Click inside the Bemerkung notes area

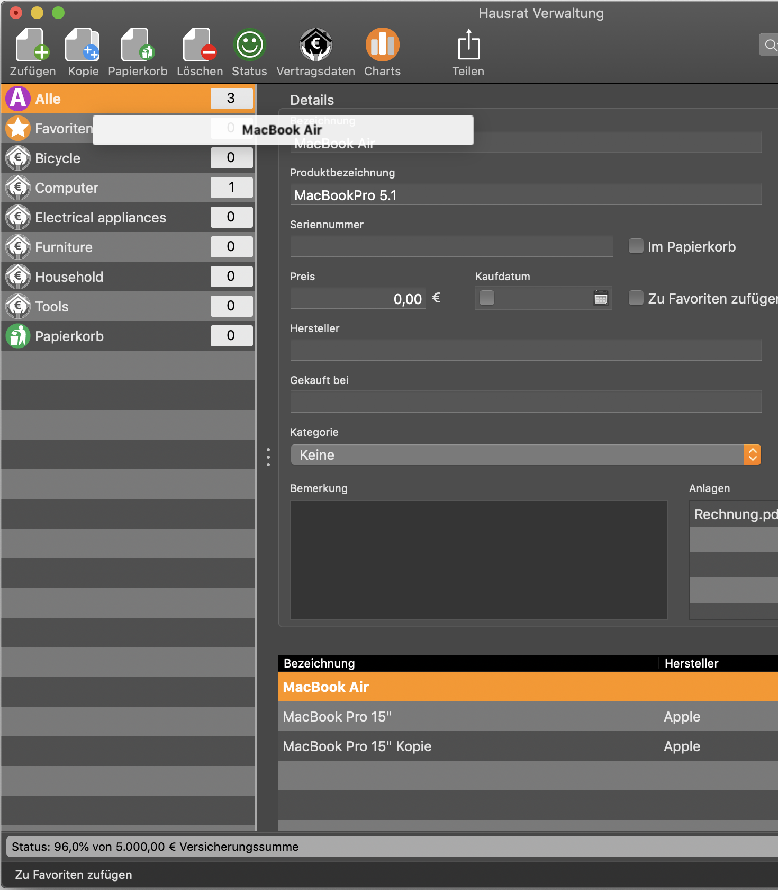[479, 560]
